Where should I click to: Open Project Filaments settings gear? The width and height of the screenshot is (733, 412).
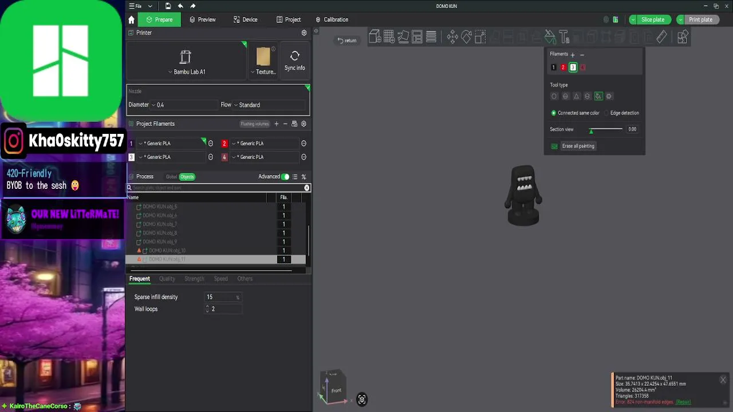coord(304,124)
